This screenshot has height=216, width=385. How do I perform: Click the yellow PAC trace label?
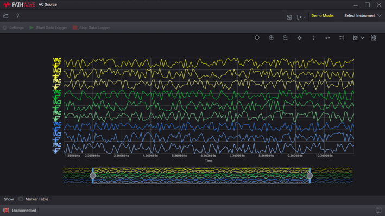pos(57,81)
